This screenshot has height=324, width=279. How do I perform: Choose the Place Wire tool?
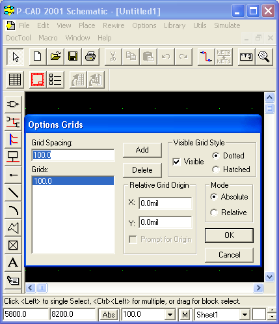[13, 122]
